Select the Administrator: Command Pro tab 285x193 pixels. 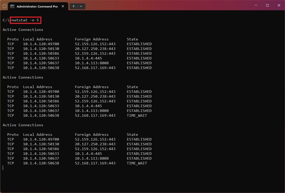pyautogui.click(x=38, y=6)
